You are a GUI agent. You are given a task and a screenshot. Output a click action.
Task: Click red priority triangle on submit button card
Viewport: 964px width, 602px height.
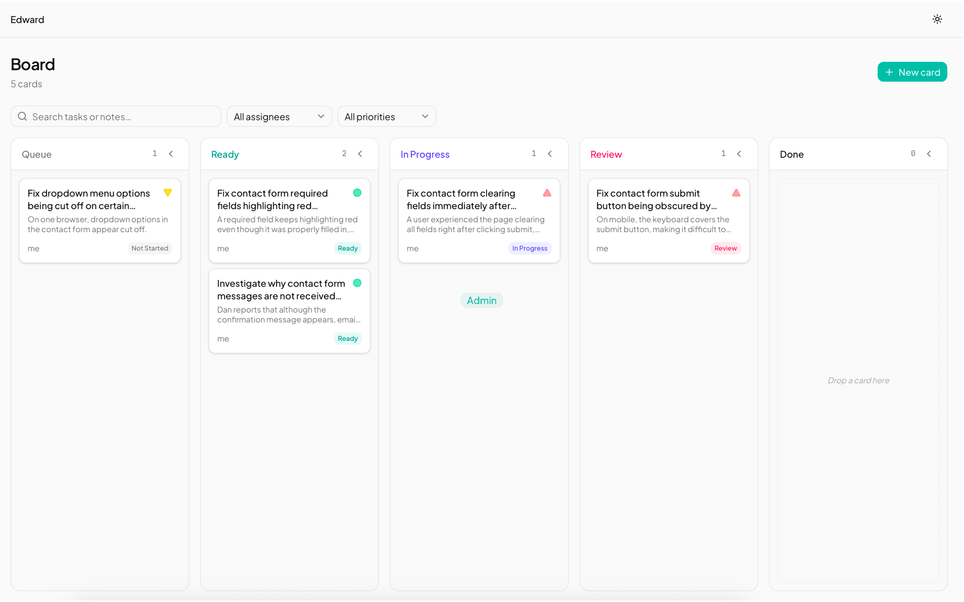tap(736, 193)
